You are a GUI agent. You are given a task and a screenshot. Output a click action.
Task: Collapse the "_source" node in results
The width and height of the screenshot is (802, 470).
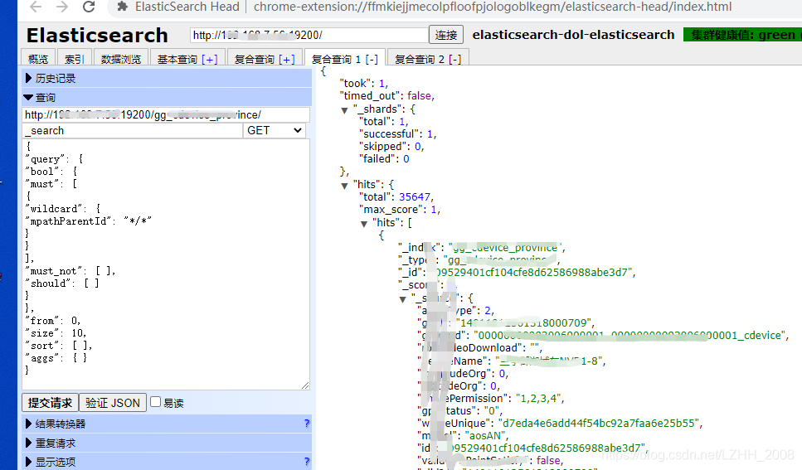pyautogui.click(x=402, y=298)
